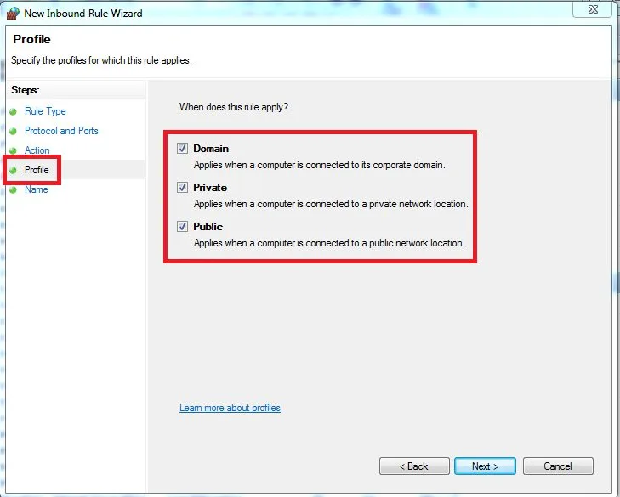
Task: Click green bullet beside Protocol and Ports
Action: [x=13, y=131]
